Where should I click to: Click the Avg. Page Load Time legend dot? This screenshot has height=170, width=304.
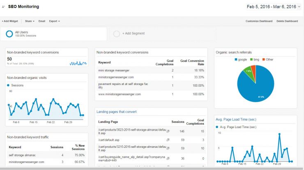click(217, 127)
